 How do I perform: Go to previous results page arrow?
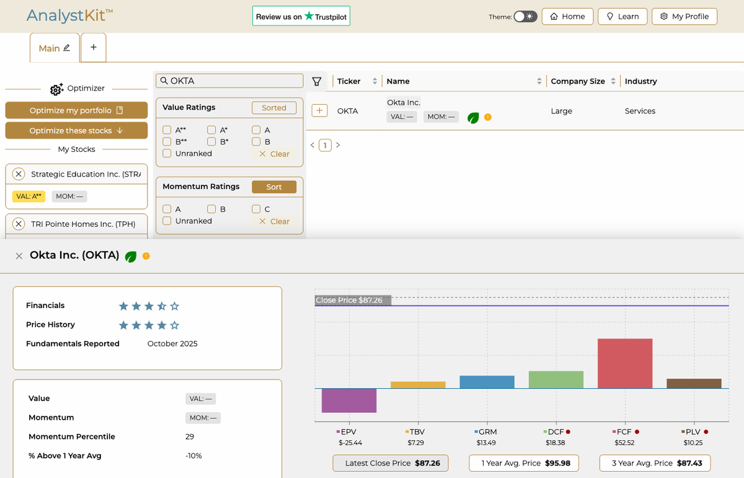[312, 145]
